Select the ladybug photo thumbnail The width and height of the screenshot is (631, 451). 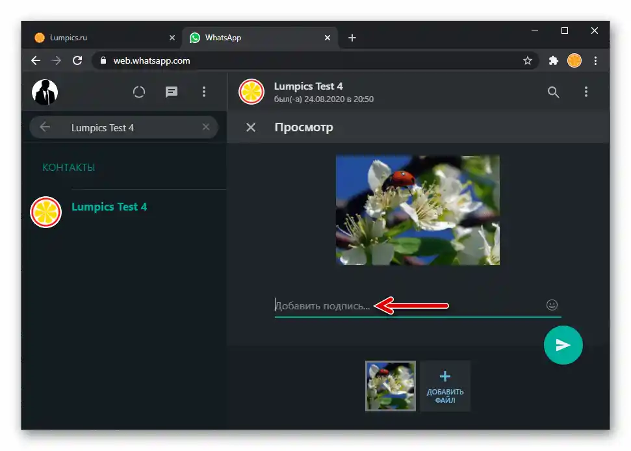click(391, 386)
